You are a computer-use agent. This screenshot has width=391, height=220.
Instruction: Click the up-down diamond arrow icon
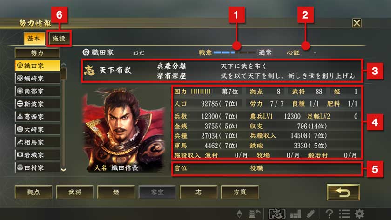[239, 214]
